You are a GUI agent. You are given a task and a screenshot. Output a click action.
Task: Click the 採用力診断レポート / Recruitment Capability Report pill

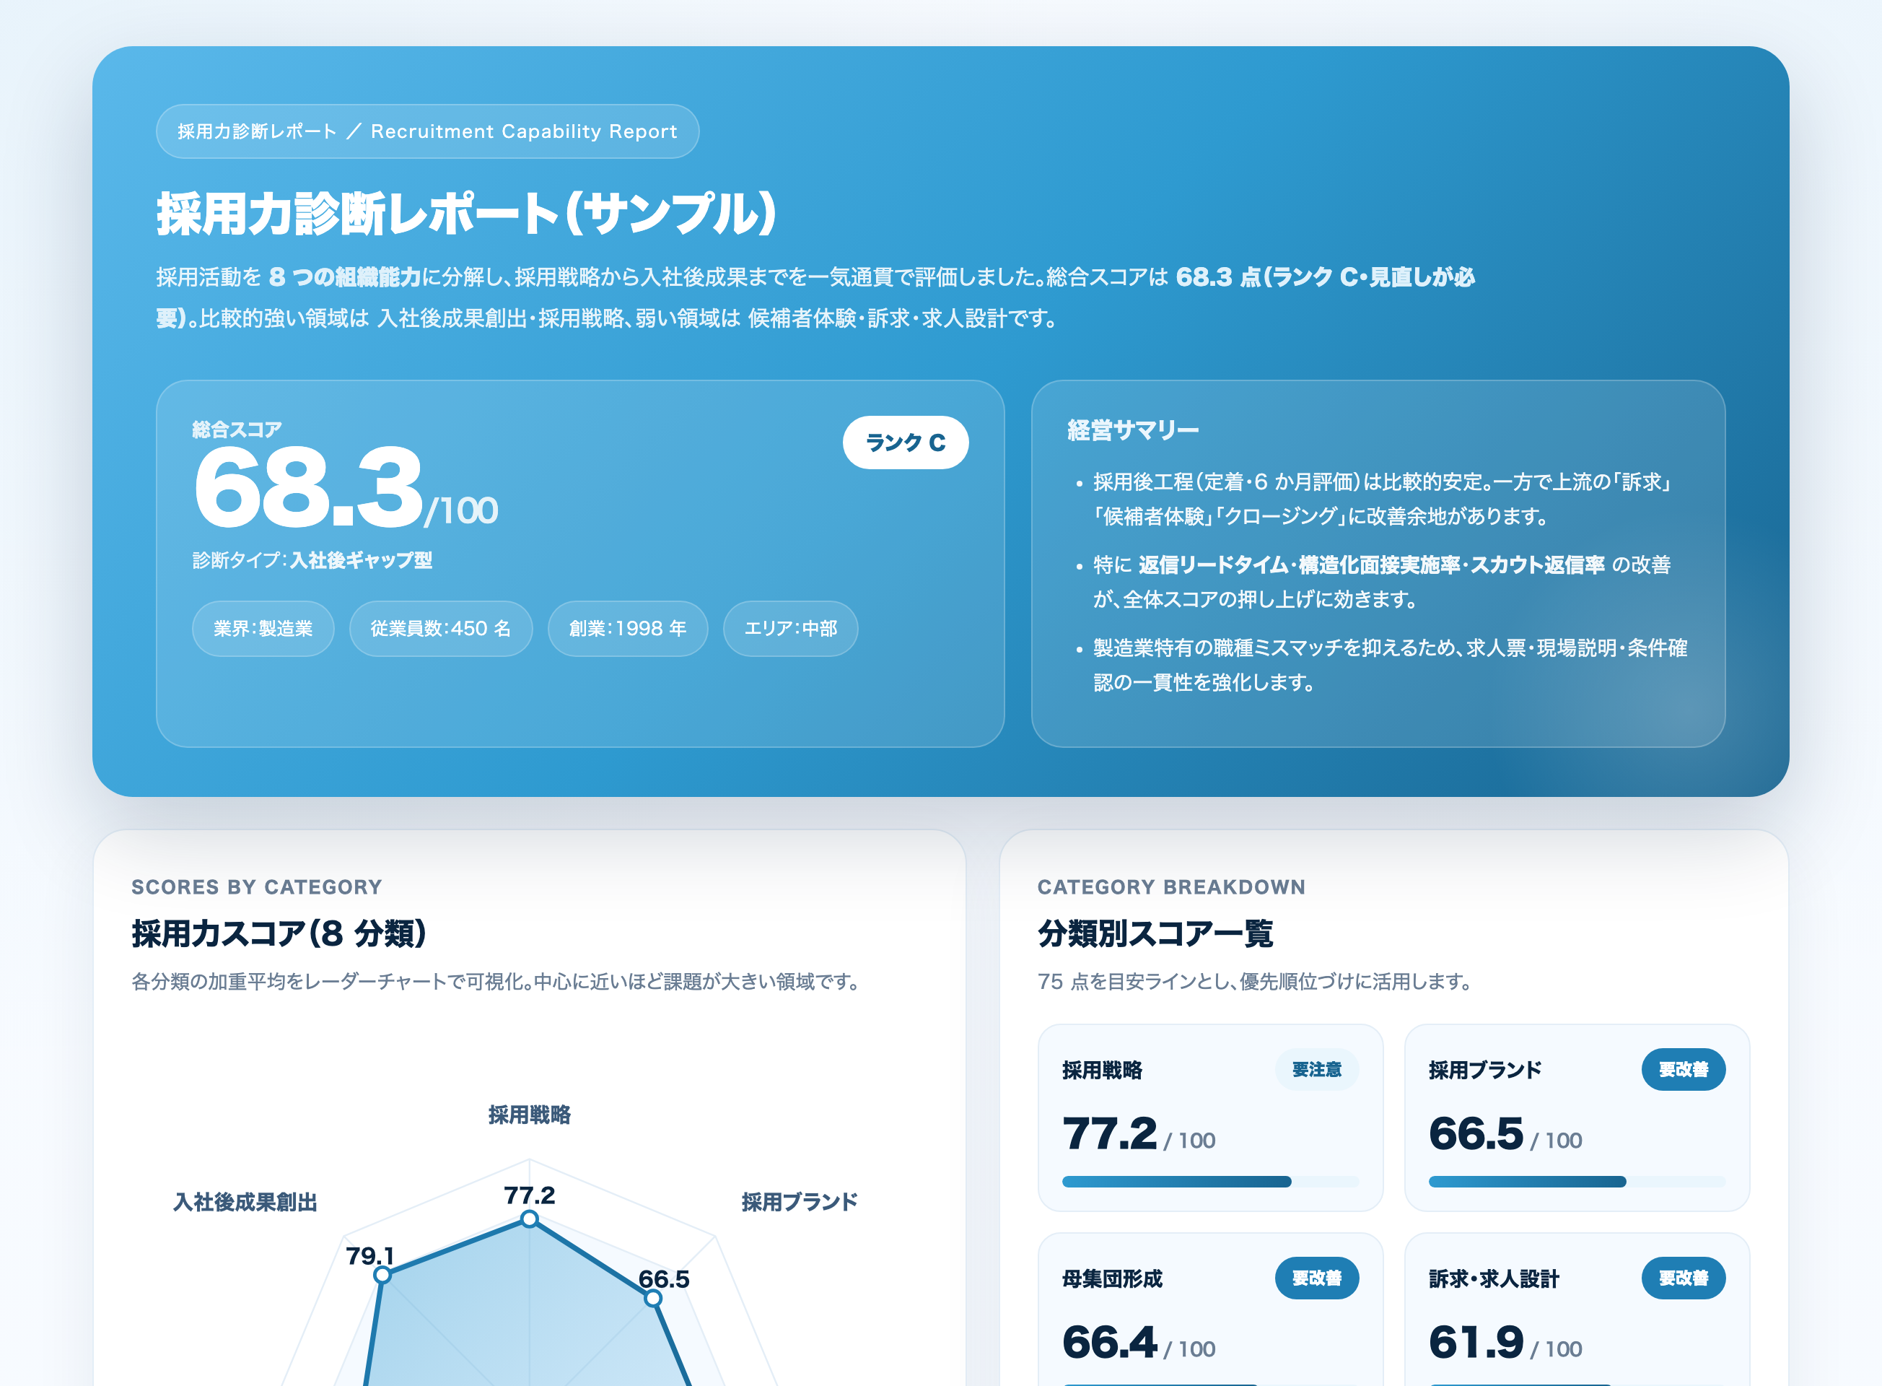(x=427, y=131)
